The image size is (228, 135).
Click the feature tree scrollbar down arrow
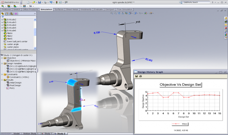click(x=35, y=48)
